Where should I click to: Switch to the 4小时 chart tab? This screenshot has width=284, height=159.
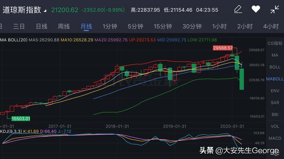pyautogui.click(x=271, y=26)
